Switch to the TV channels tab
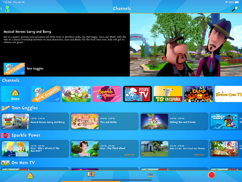The height and width of the screenshot is (182, 242). (x=91, y=174)
